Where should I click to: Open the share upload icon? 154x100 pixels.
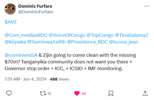pyautogui.click(x=145, y=93)
